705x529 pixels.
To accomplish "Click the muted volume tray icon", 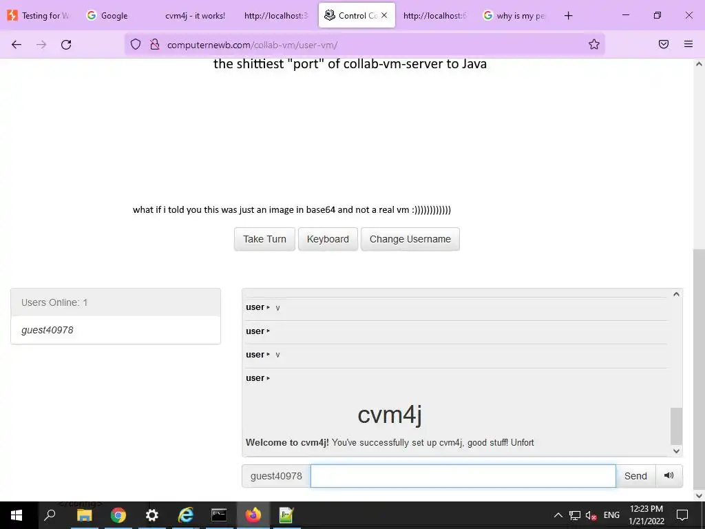I will click(591, 515).
